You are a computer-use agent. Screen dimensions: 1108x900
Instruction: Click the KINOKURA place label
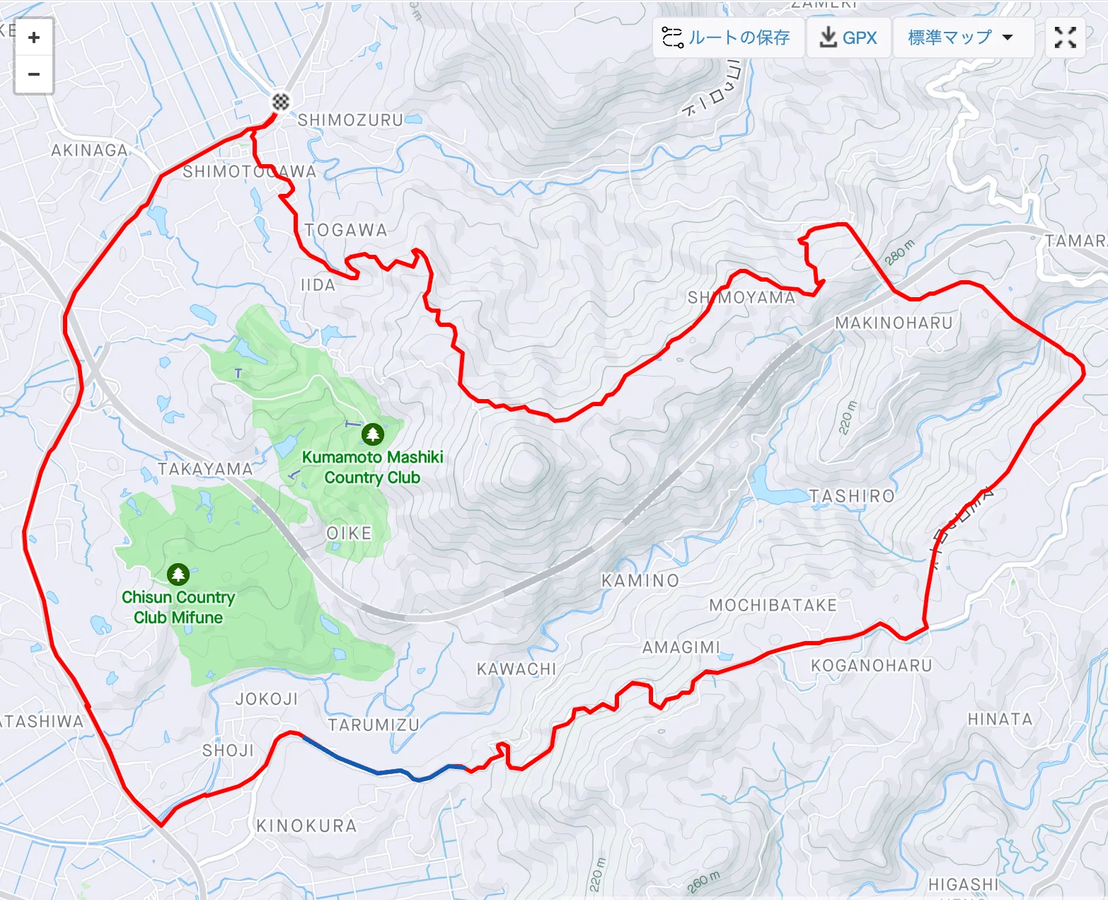click(306, 826)
